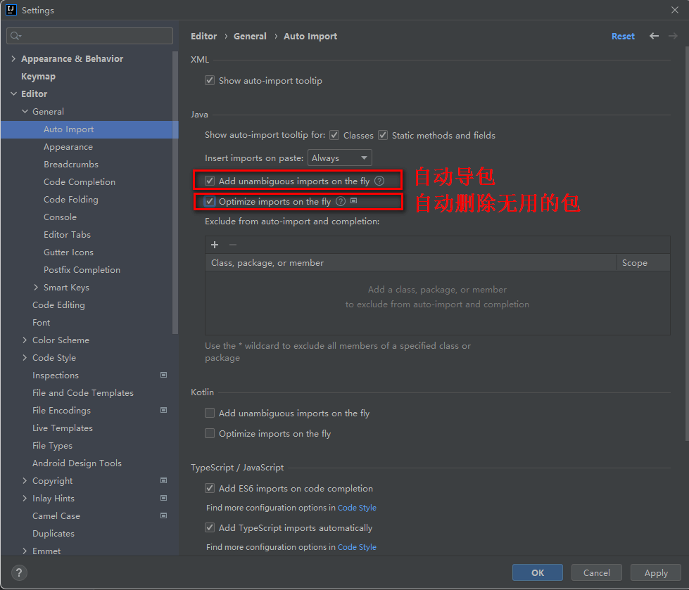This screenshot has width=689, height=590.
Task: Click the project icon next to File Encodings
Action: point(163,410)
